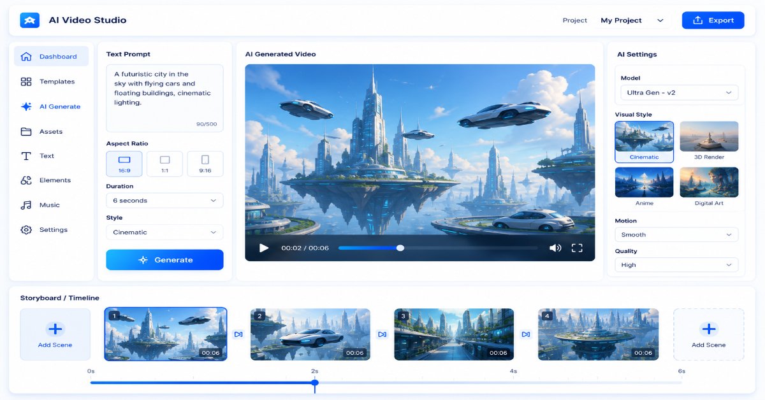Click the AI Settings heading
Viewport: 765px width, 400px height.
tap(637, 55)
